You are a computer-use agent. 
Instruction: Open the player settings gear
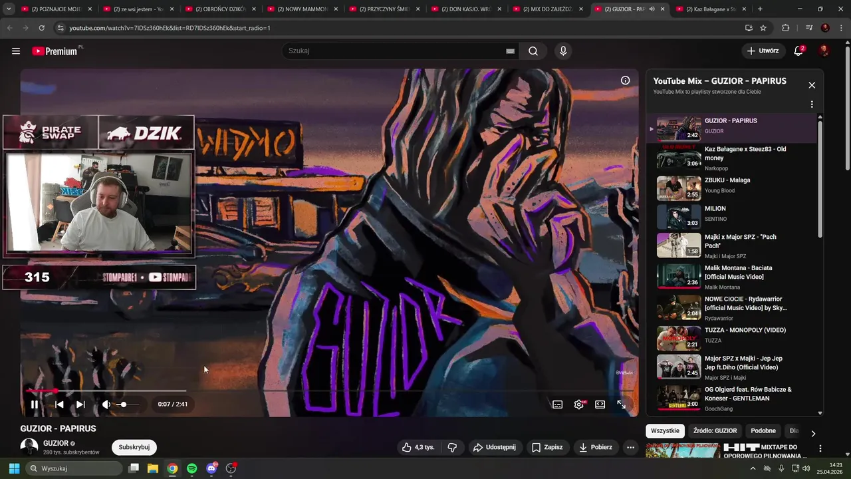coord(579,404)
